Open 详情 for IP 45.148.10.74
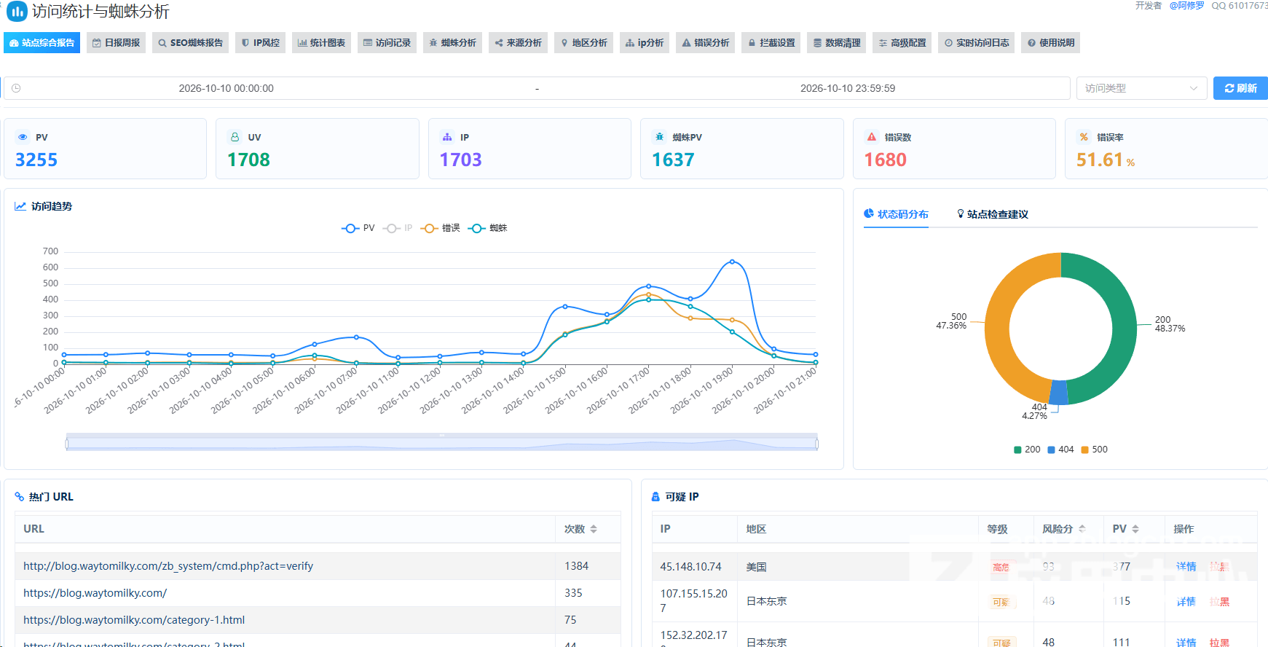Image resolution: width=1268 pixels, height=647 pixels. [1186, 567]
